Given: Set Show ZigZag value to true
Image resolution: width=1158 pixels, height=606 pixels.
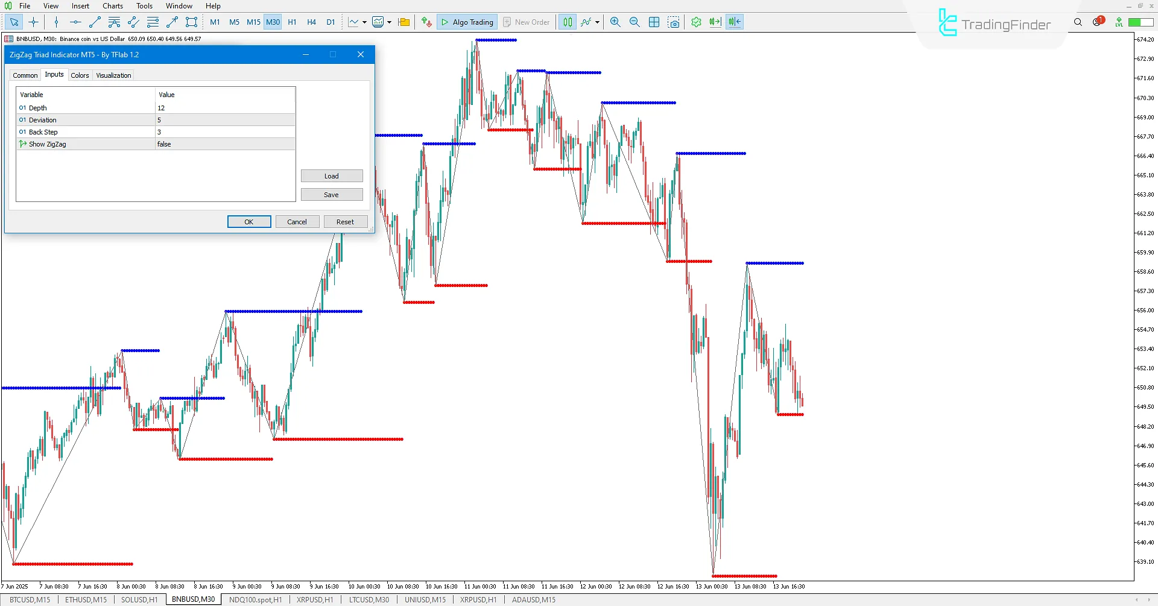Looking at the screenshot, I should point(224,144).
